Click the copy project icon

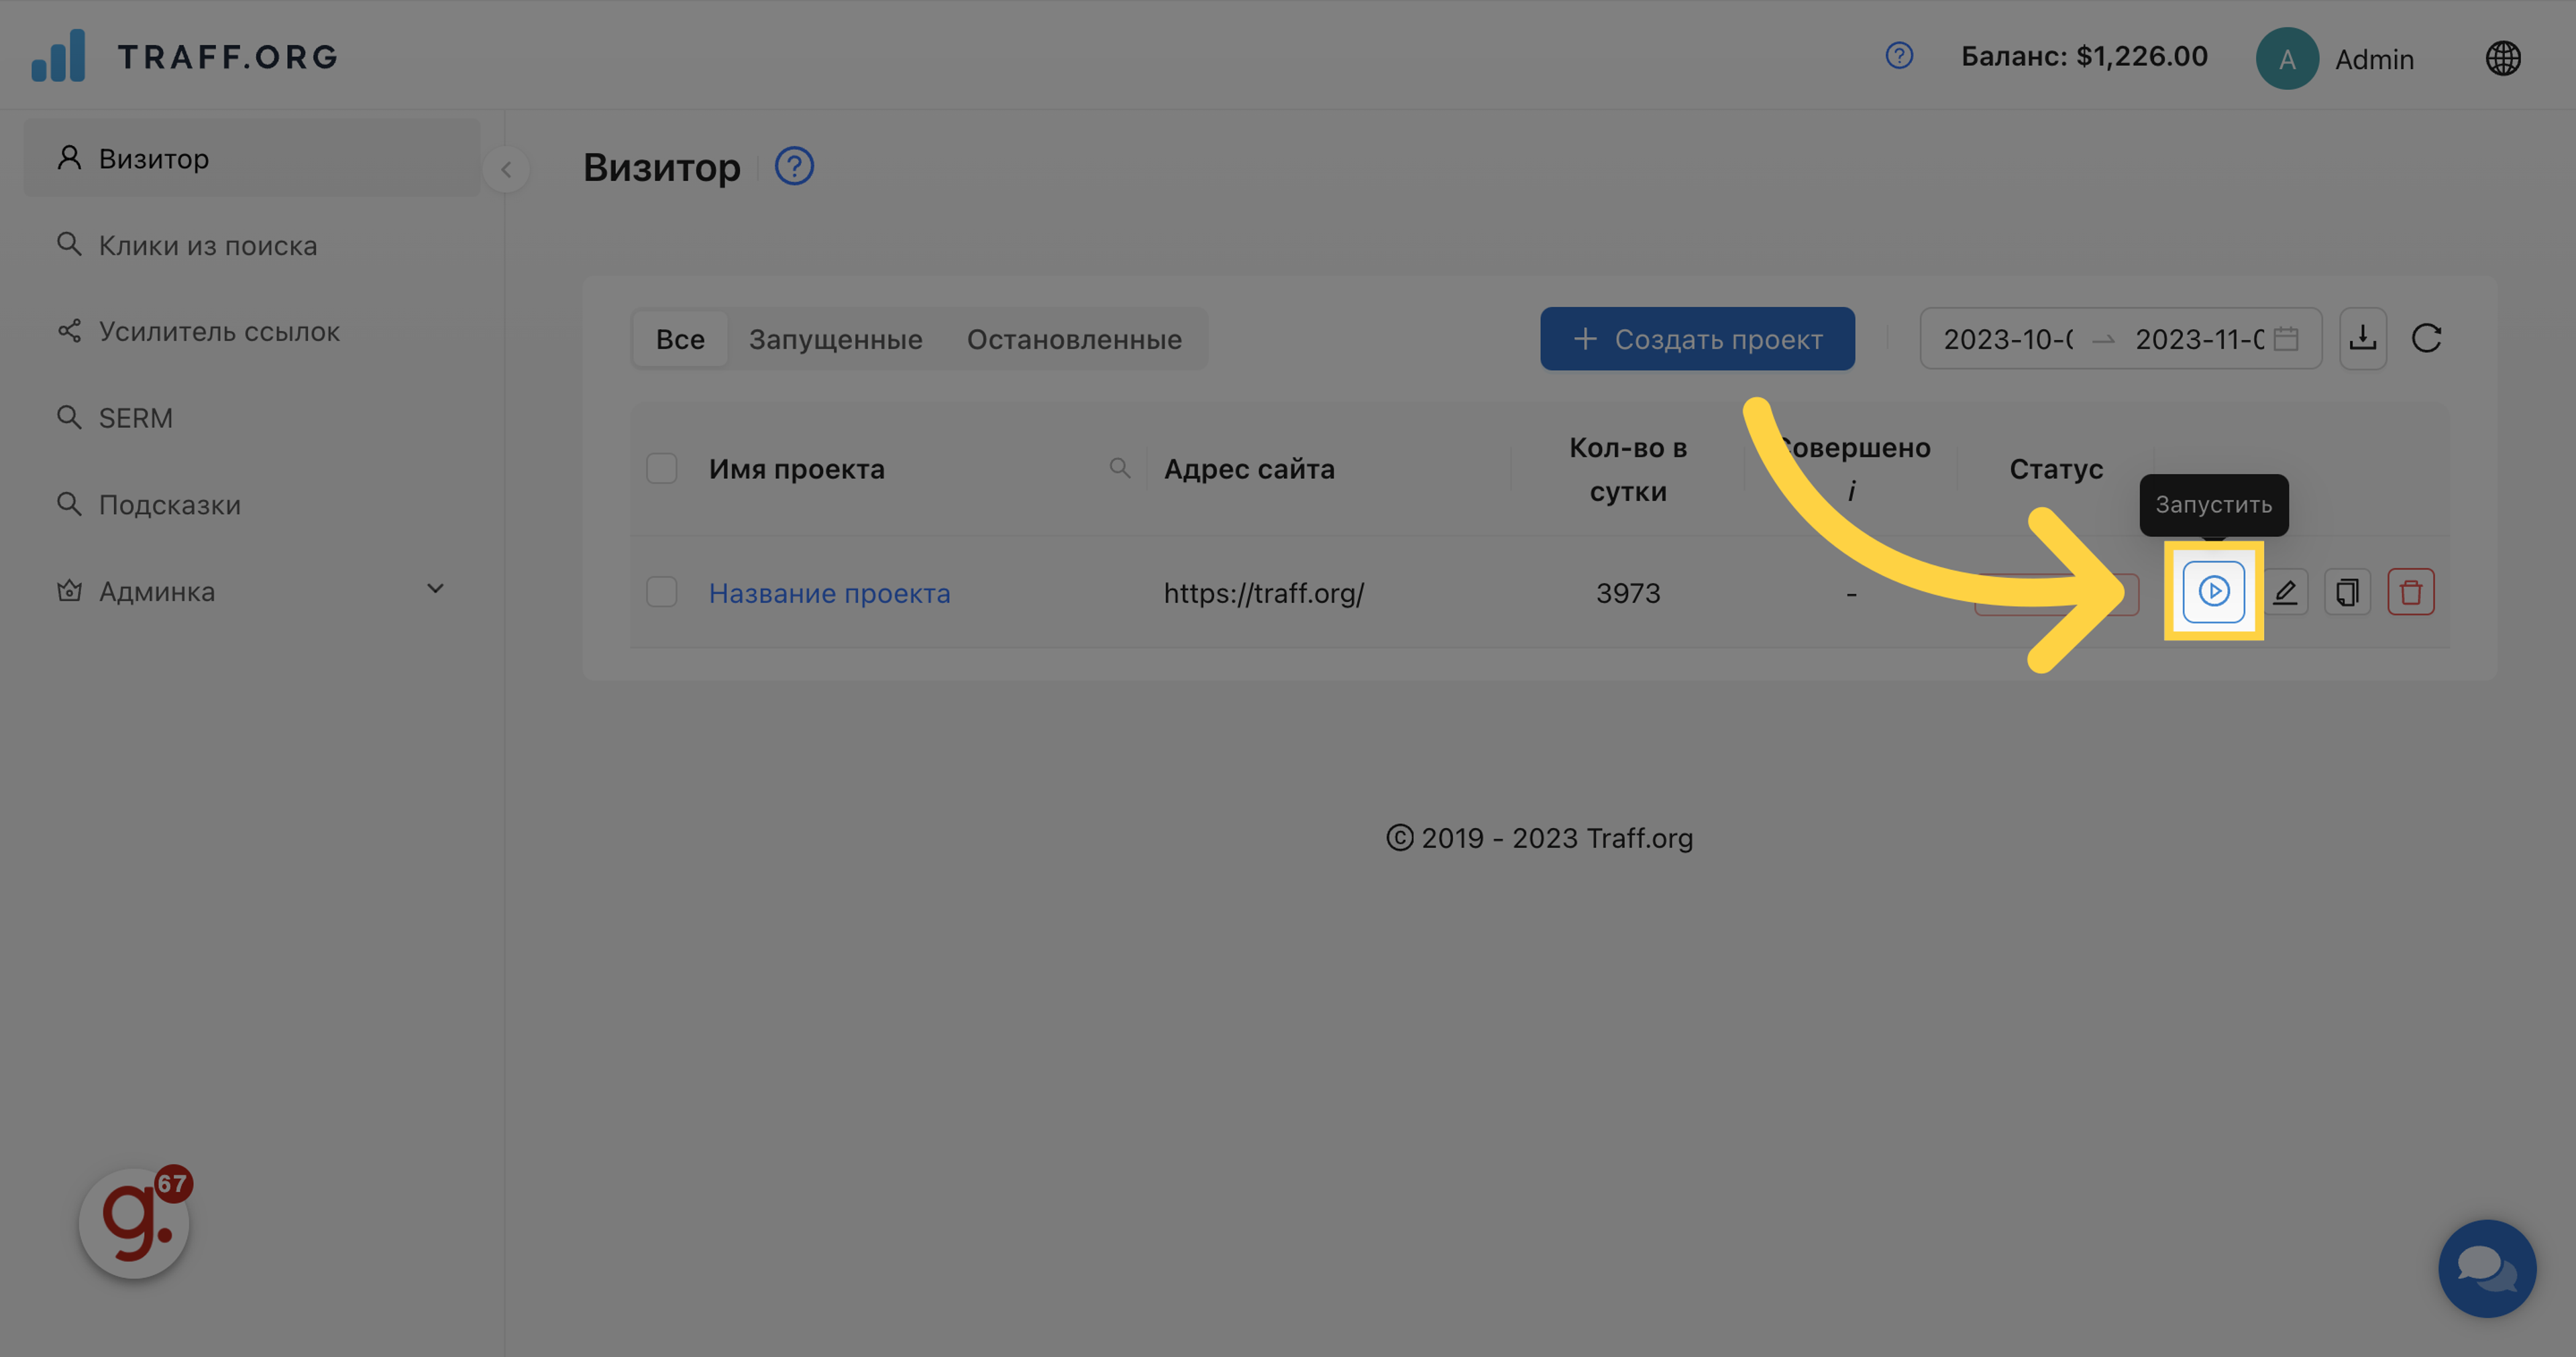point(2347,593)
